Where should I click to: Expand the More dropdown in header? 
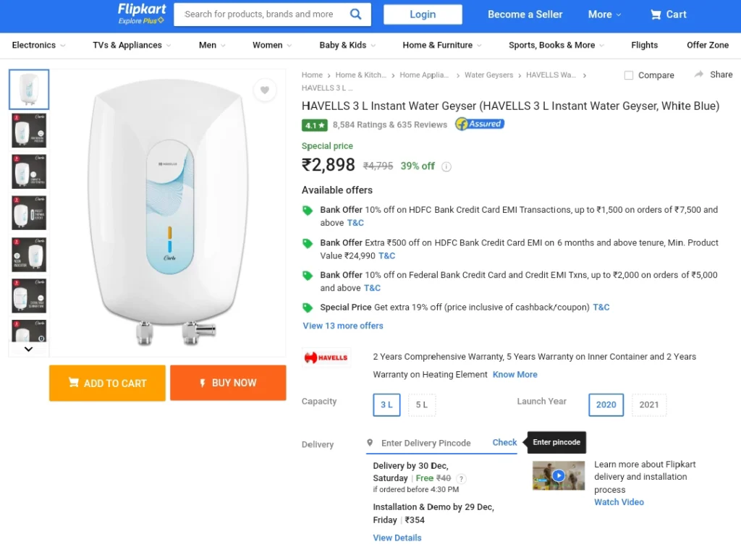click(x=604, y=14)
